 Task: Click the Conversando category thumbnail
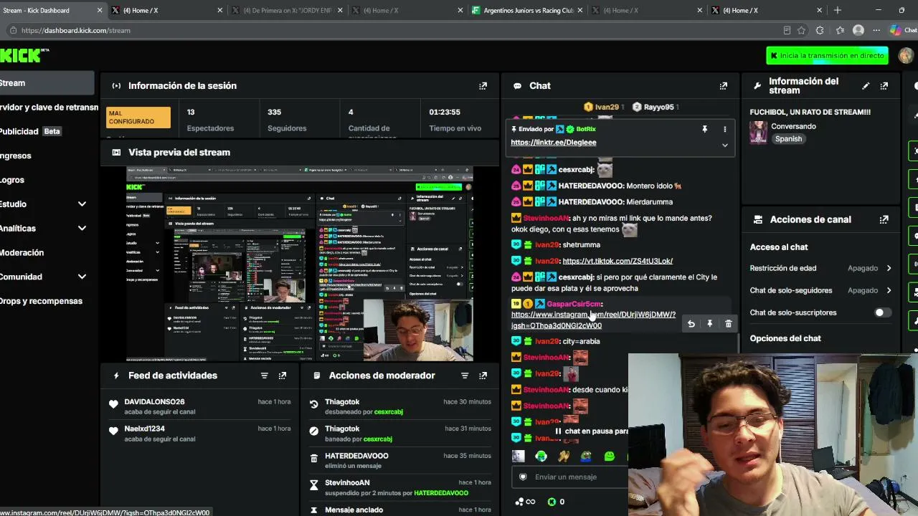pyautogui.click(x=758, y=133)
